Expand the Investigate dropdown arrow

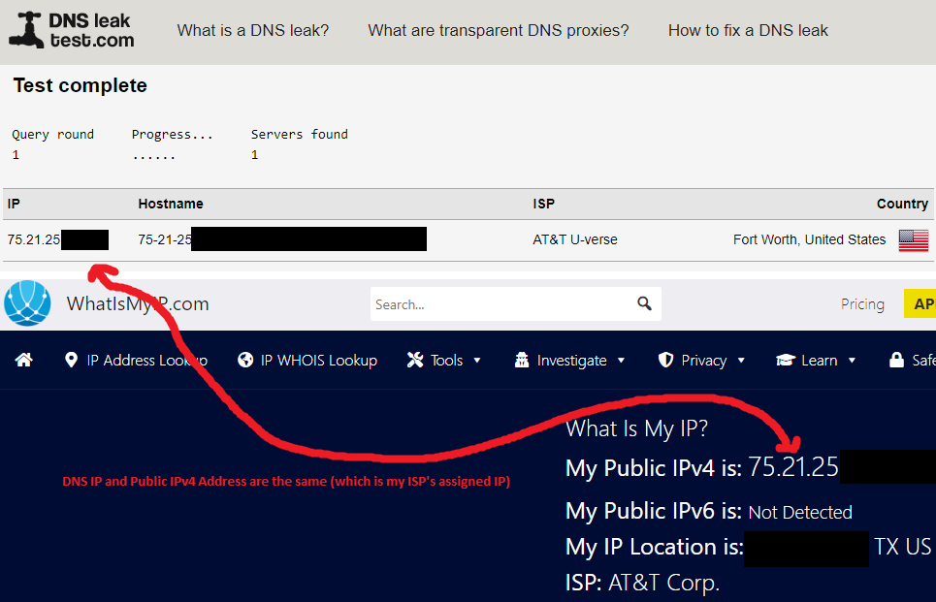pos(621,361)
